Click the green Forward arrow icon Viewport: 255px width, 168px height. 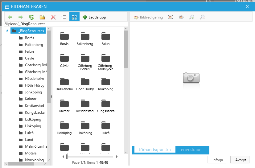click(x=21, y=17)
